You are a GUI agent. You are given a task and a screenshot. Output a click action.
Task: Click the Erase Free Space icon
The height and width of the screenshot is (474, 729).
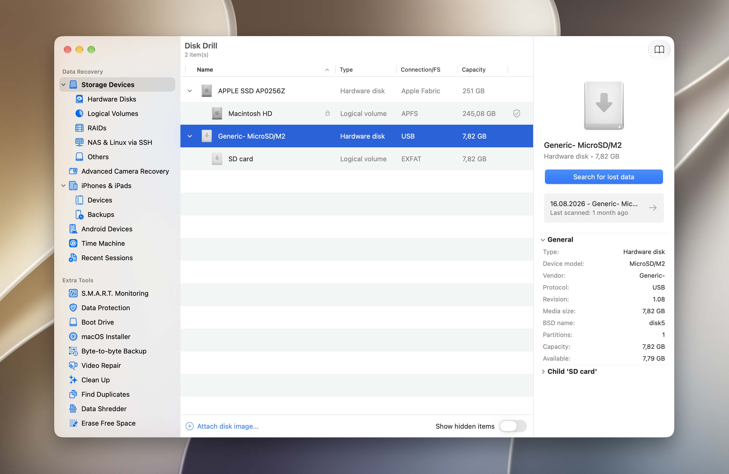pos(73,423)
